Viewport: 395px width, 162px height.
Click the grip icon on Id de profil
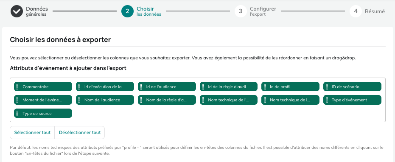coord(265,87)
